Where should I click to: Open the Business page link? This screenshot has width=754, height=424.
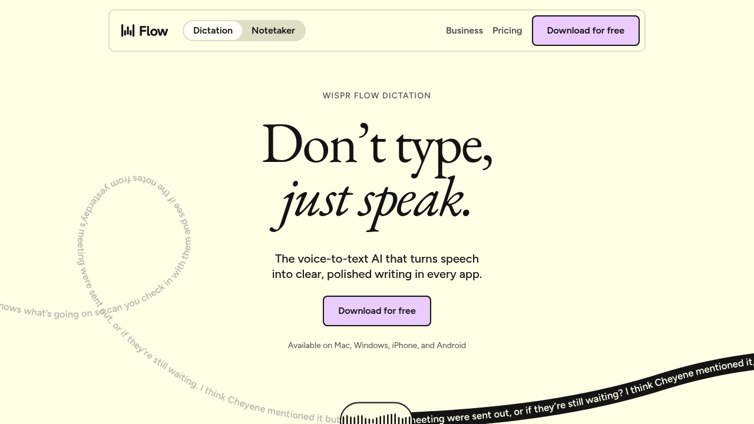click(464, 31)
